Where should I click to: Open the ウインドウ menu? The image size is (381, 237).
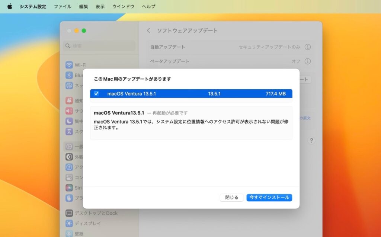pyautogui.click(x=123, y=6)
